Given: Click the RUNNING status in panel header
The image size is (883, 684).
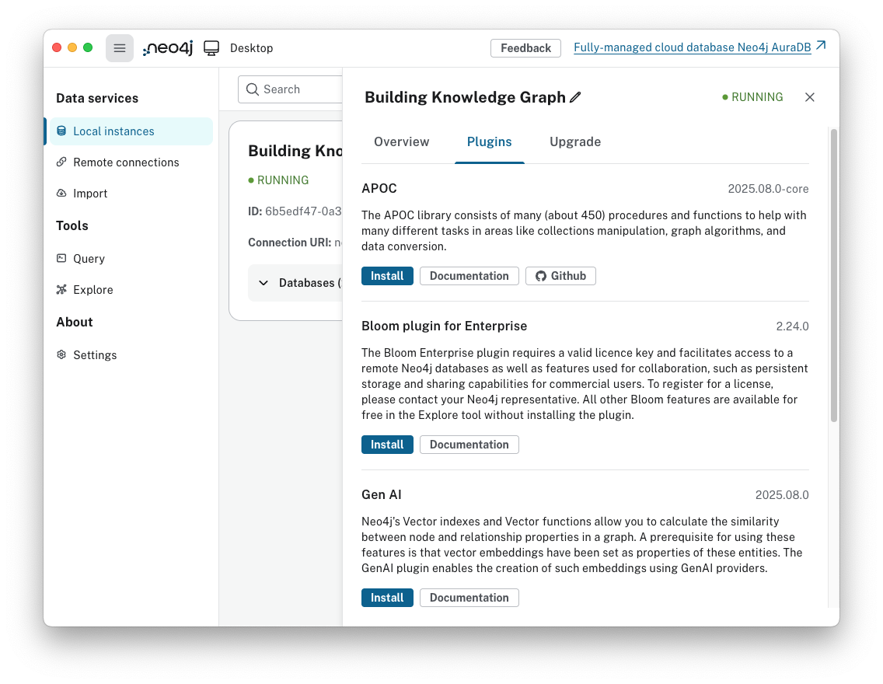Looking at the screenshot, I should (x=752, y=97).
